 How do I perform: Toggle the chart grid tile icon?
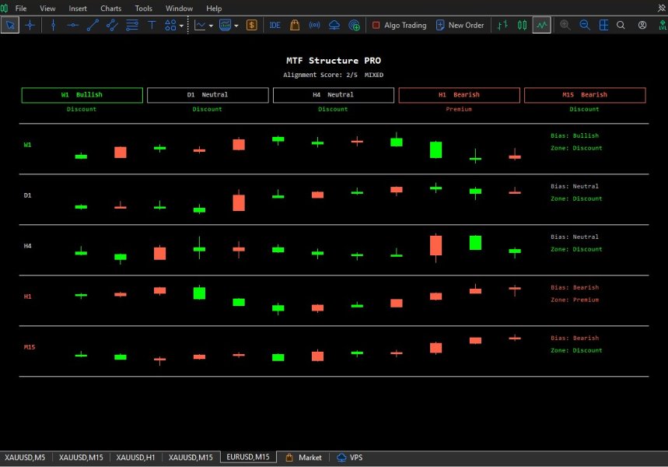(603, 25)
